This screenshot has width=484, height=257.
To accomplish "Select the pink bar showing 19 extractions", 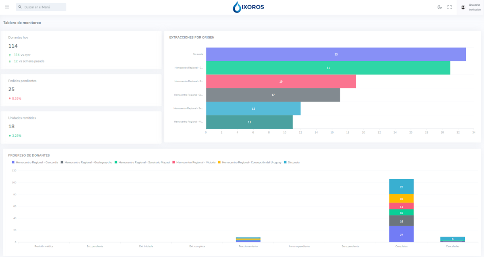I will (281, 81).
